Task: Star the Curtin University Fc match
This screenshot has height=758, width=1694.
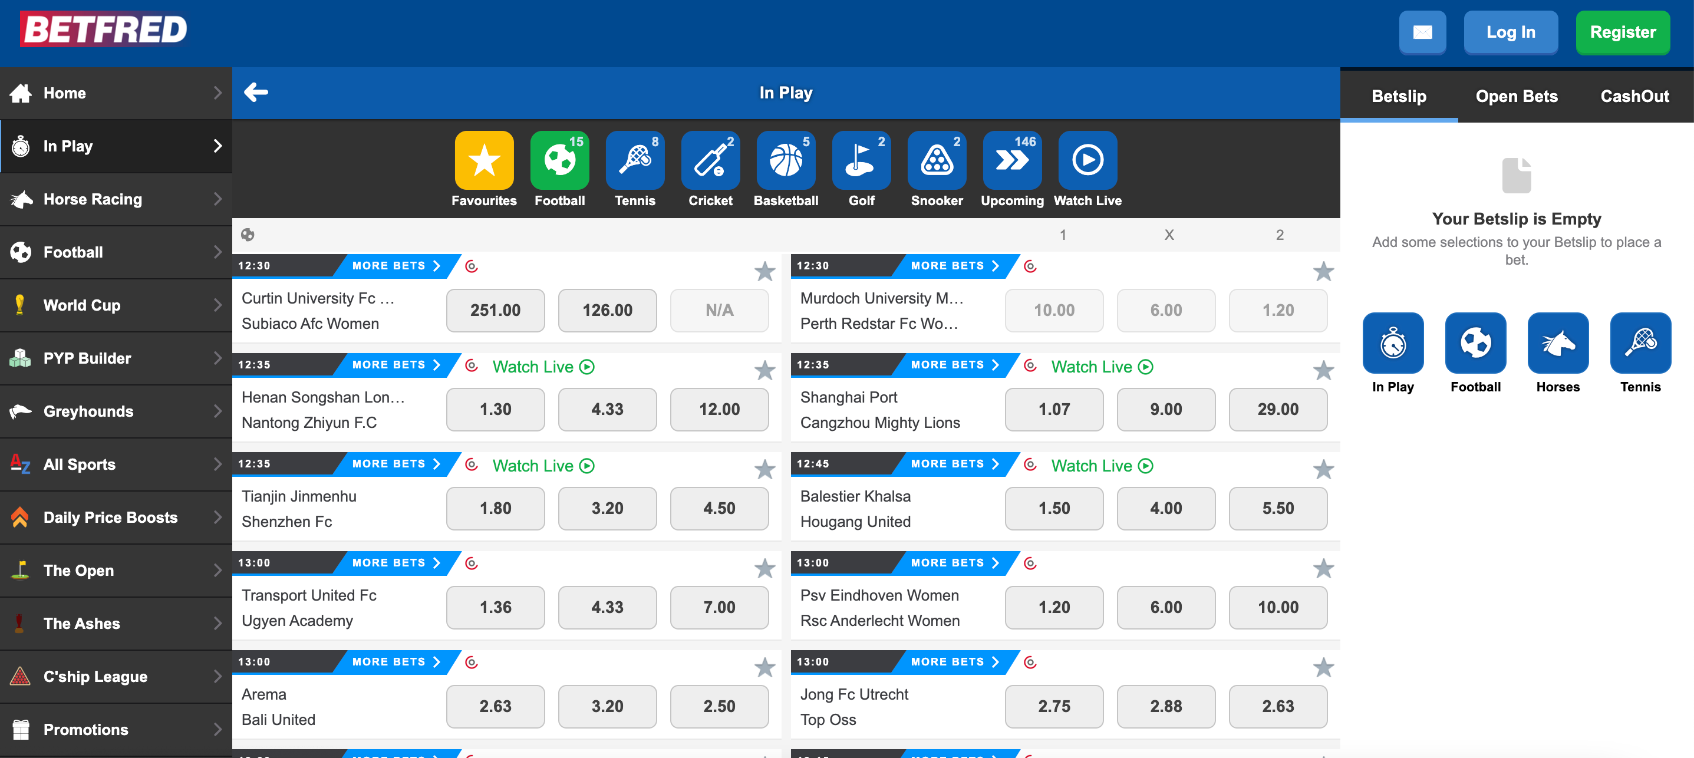Action: point(764,272)
